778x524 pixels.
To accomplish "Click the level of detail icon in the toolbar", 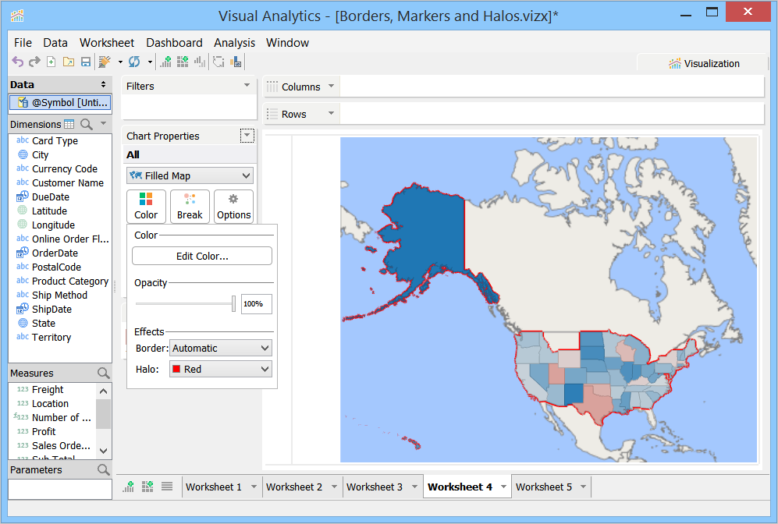I will coord(236,62).
